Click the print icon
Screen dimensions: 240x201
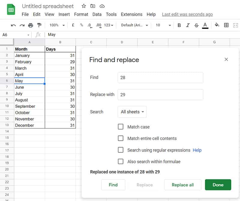coord(31,25)
